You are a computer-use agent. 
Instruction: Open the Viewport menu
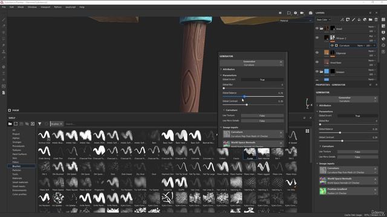pyautogui.click(x=45, y=7)
